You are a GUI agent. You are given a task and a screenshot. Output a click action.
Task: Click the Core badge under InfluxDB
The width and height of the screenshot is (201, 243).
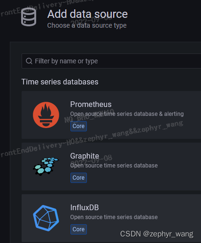[78, 229]
